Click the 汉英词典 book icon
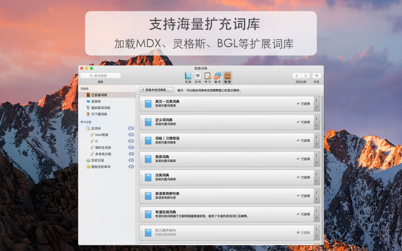 pos(148,177)
